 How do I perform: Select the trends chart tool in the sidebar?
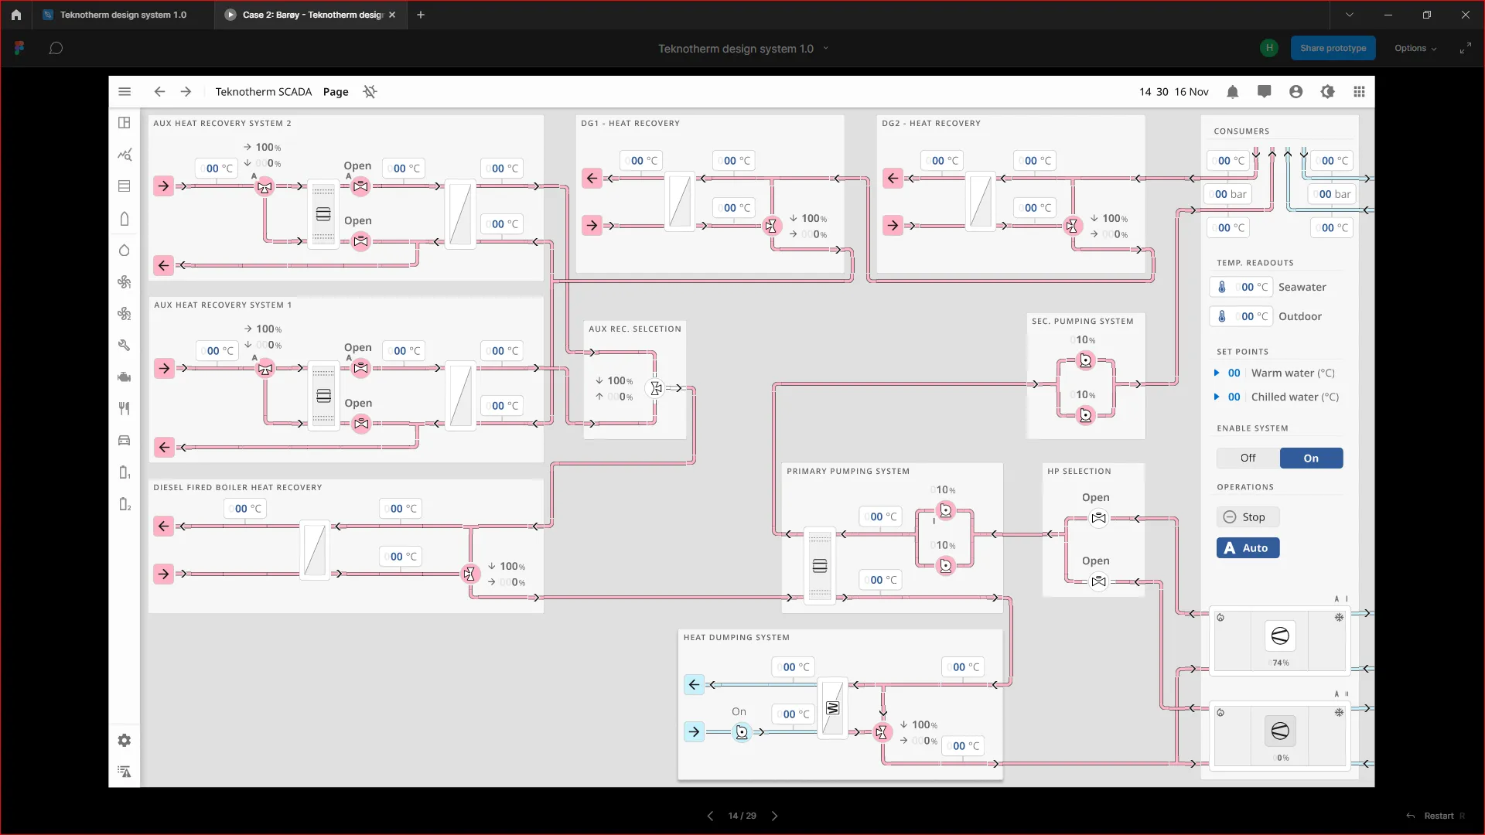(124, 155)
